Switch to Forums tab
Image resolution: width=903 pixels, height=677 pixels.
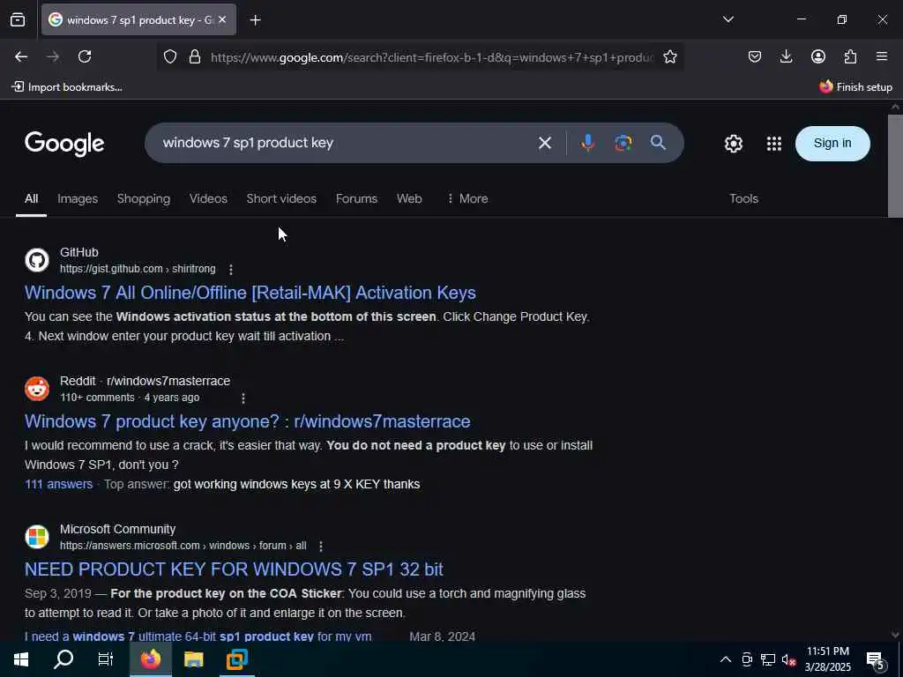click(356, 198)
